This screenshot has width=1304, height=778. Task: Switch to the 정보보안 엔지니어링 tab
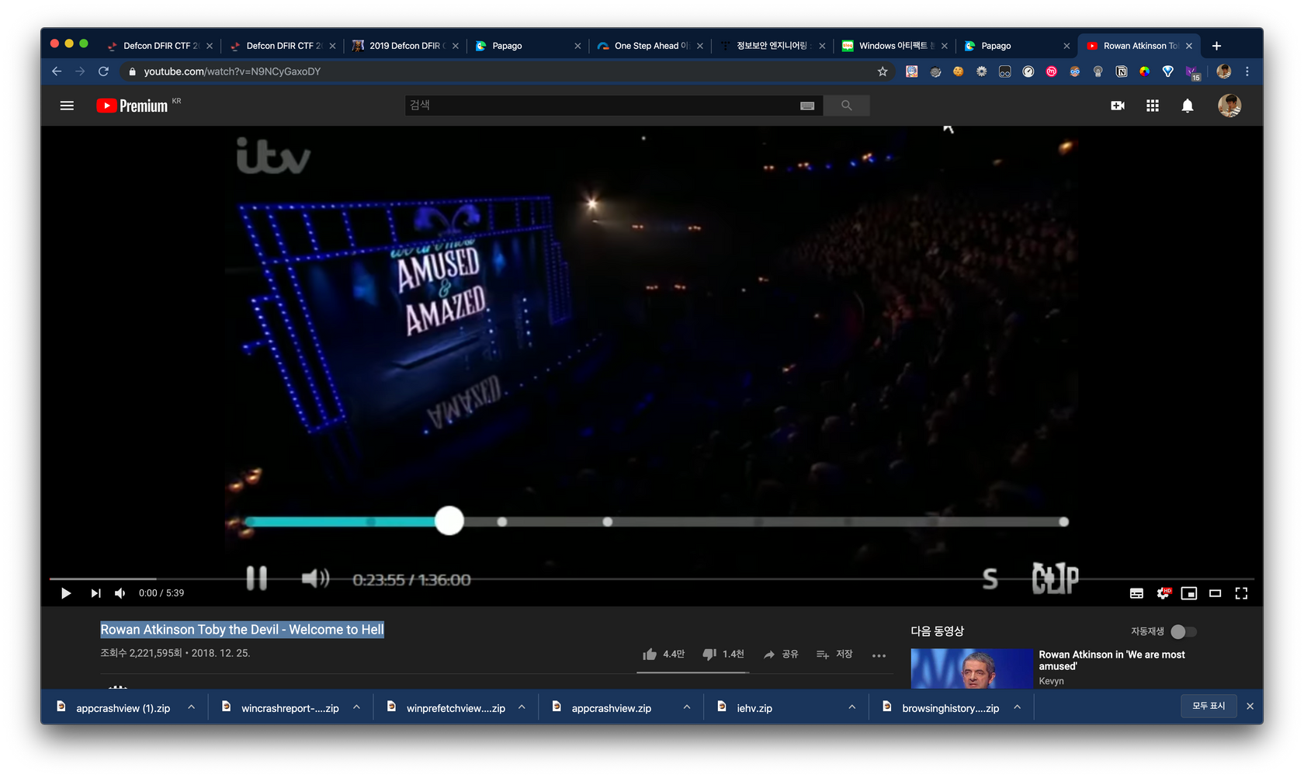773,46
